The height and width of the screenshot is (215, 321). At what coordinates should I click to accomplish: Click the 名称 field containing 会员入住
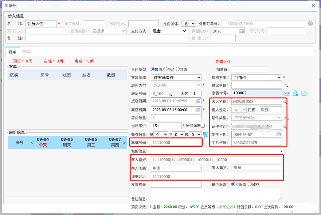click(41, 24)
